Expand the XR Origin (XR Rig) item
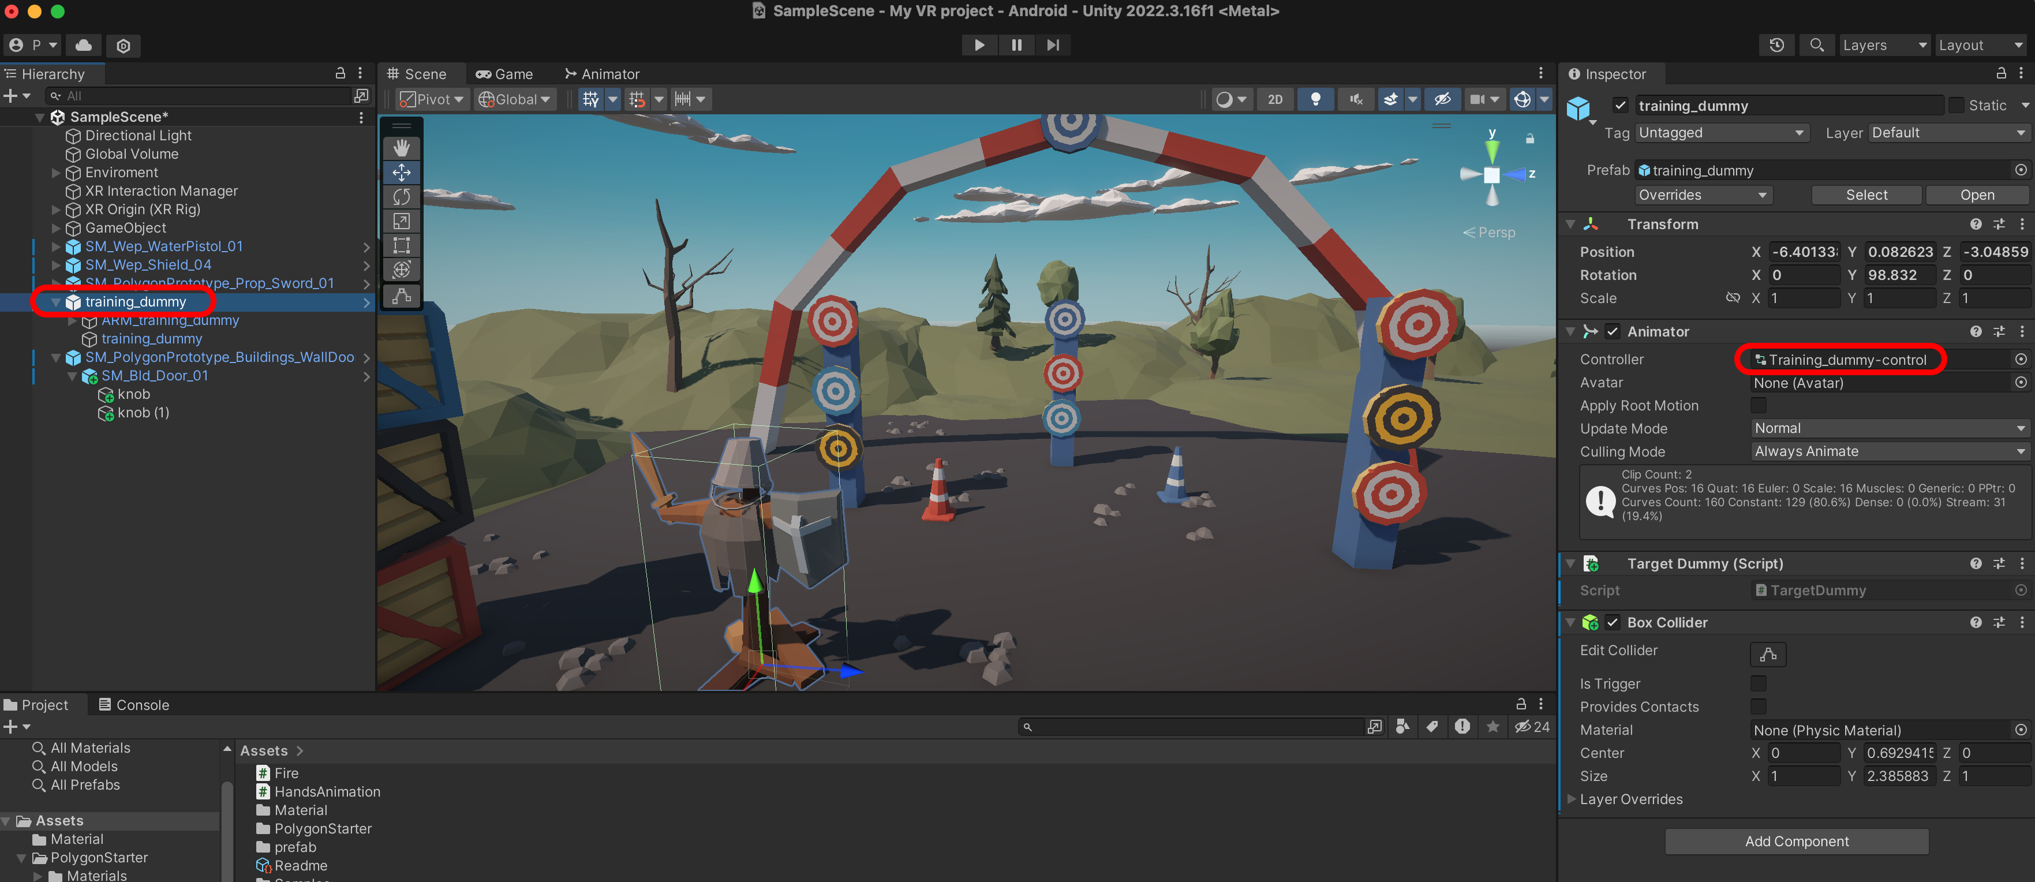This screenshot has height=882, width=2035. (55, 210)
